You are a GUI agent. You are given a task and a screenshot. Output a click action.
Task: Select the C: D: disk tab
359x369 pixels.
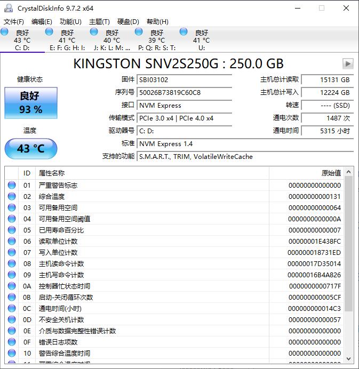click(22, 40)
